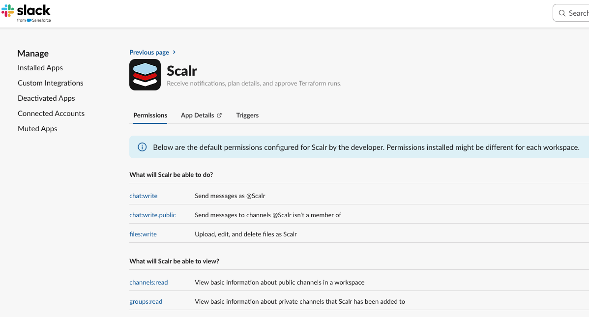
Task: Go to Installed Apps
Action: [40, 68]
